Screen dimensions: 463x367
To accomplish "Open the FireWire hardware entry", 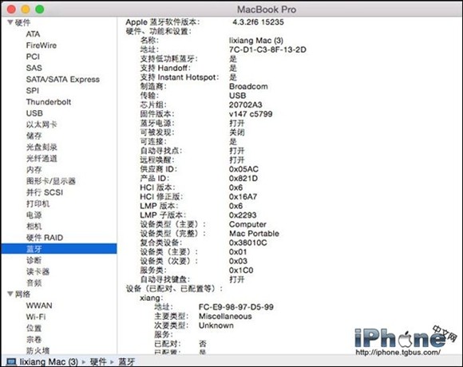I will click(x=41, y=45).
